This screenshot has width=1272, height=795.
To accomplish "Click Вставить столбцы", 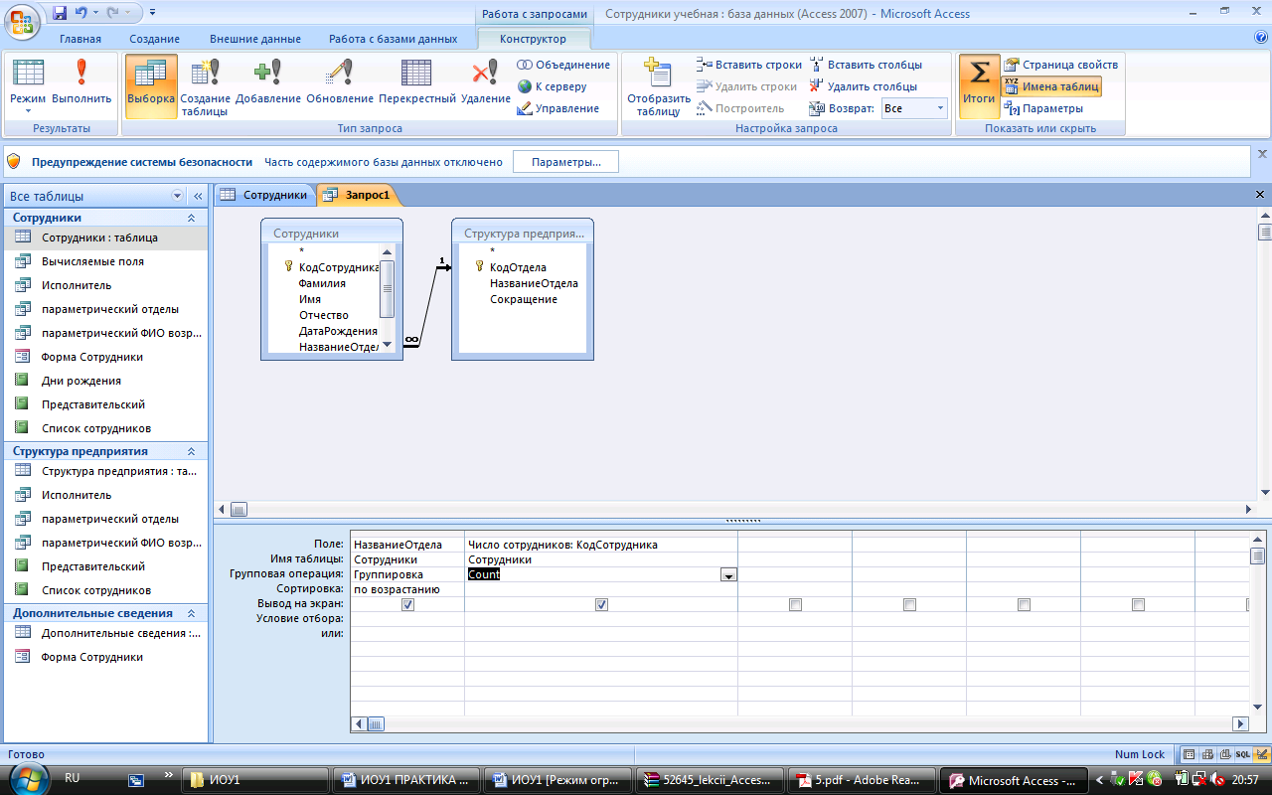I will (866, 65).
